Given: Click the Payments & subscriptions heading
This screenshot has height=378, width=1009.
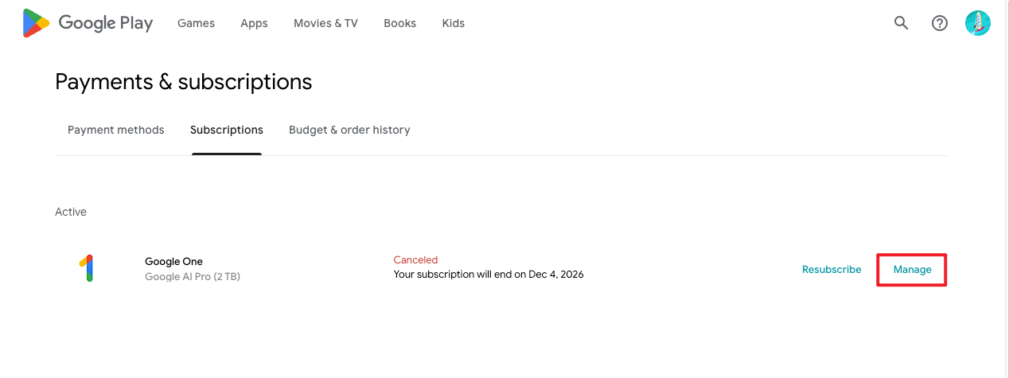Looking at the screenshot, I should 184,82.
